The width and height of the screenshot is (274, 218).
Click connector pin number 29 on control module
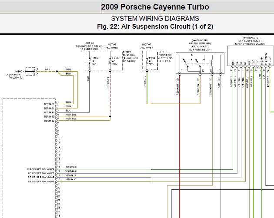59,216
